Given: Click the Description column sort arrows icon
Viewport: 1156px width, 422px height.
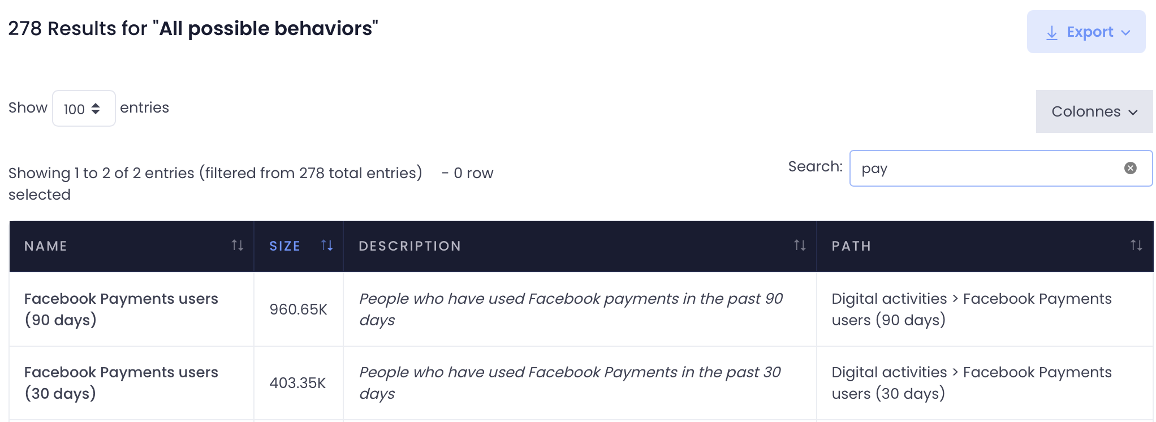Looking at the screenshot, I should click(800, 246).
